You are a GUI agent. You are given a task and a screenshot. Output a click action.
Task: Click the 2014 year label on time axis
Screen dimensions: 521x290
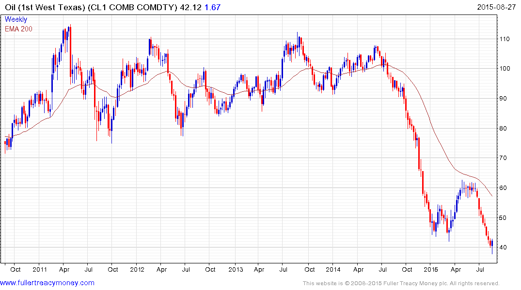(x=333, y=269)
